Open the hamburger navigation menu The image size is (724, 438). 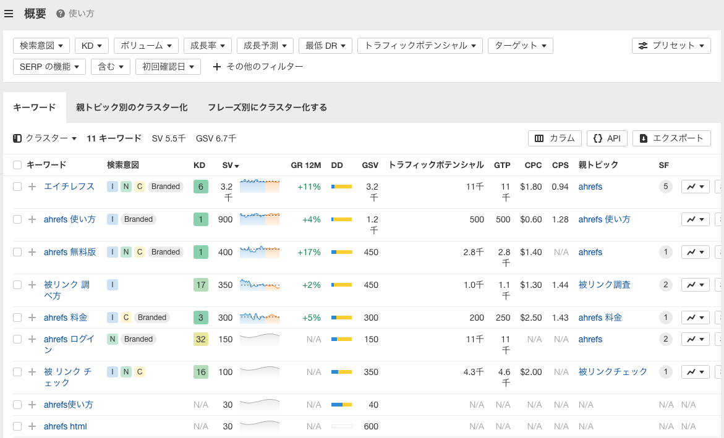coord(9,13)
